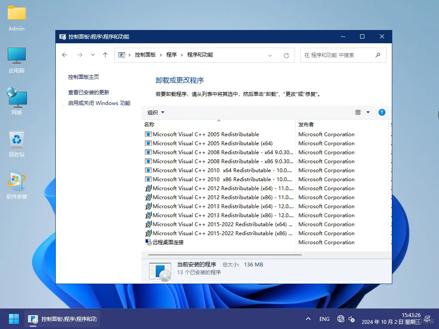
Task: Open the Admin folder on the desktop
Action: [17, 18]
